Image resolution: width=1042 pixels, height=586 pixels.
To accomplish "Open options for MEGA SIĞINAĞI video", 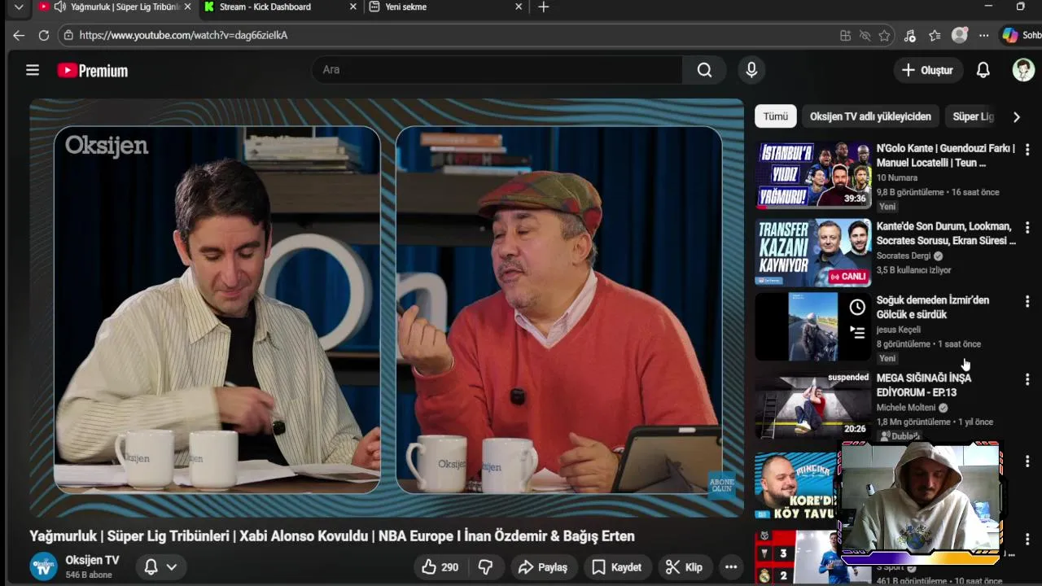I will [1027, 379].
